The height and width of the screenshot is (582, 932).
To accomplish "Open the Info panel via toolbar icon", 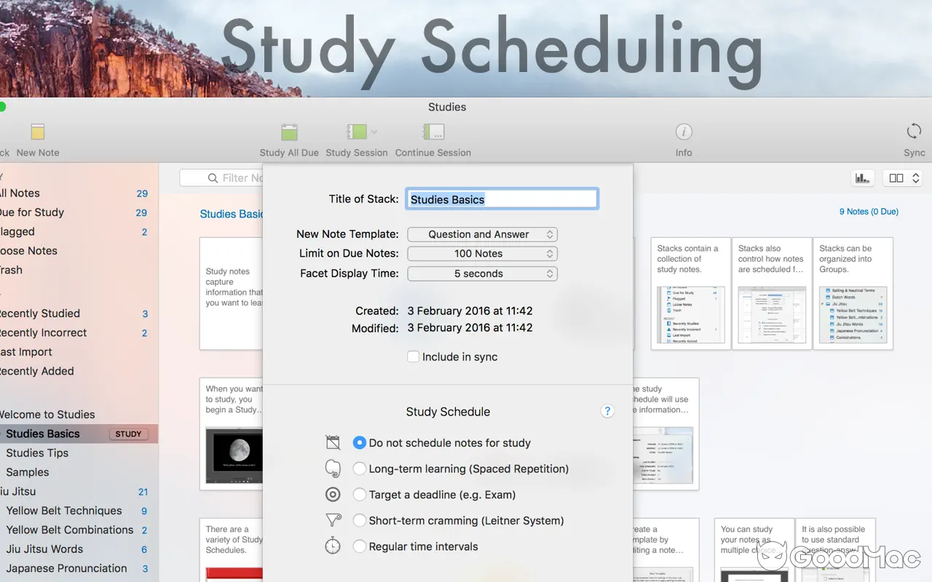I will (683, 132).
